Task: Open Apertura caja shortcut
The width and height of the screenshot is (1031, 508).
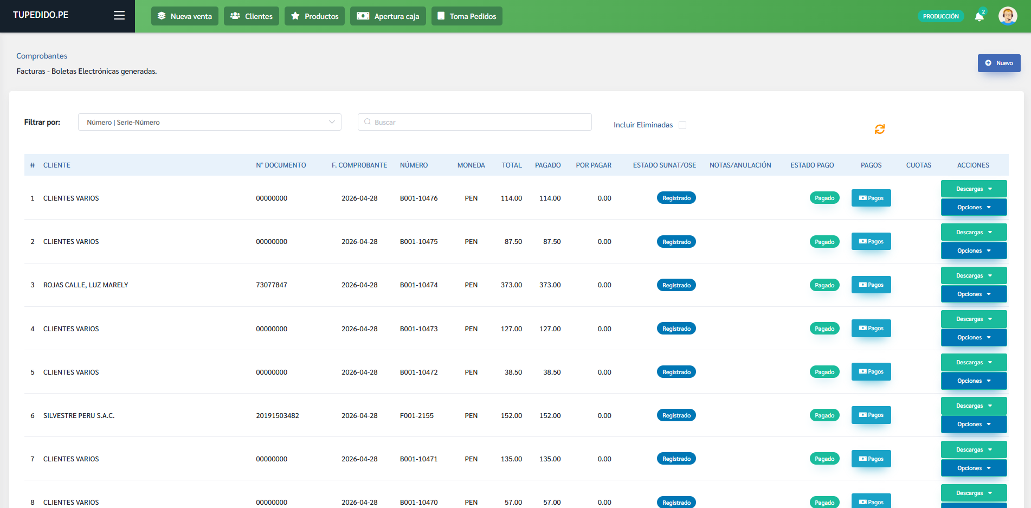Action: [388, 16]
